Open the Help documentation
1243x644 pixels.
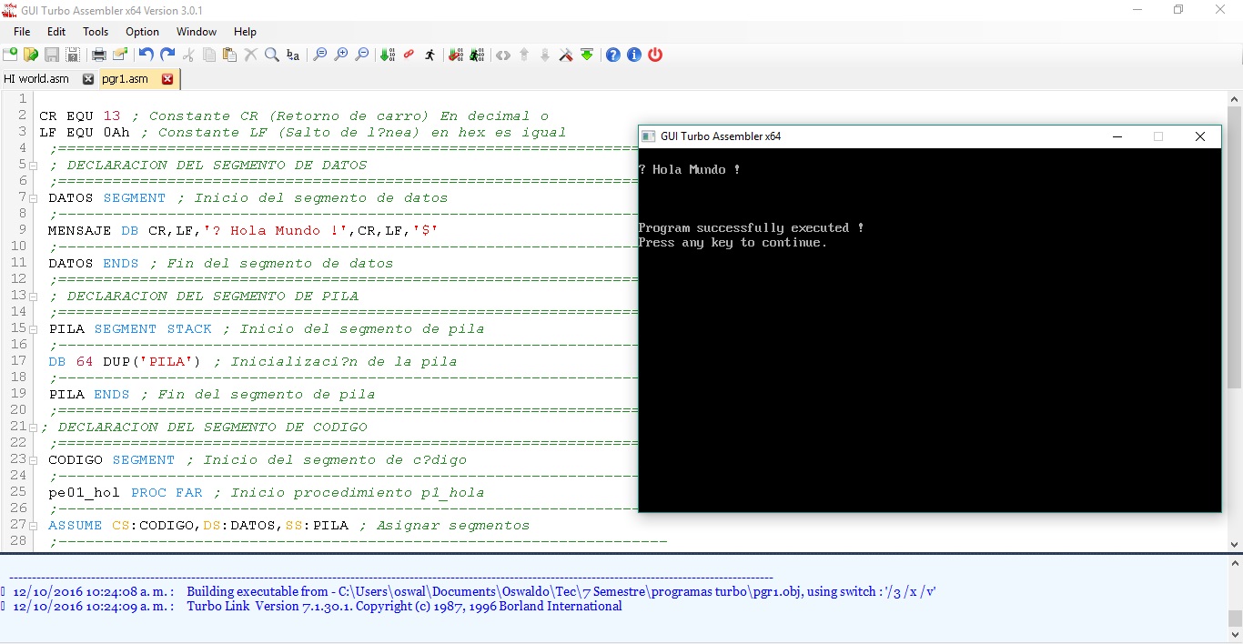point(612,55)
